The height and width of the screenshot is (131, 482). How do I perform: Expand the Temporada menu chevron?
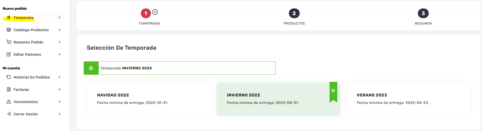(x=59, y=18)
